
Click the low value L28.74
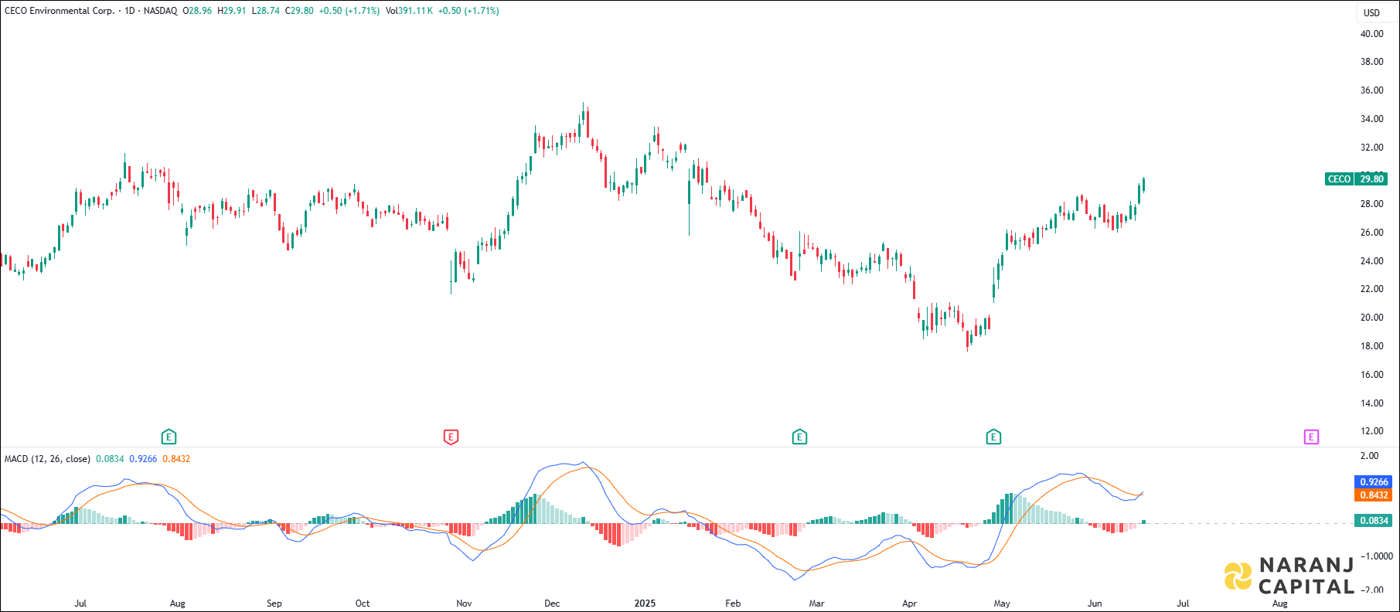coord(266,11)
